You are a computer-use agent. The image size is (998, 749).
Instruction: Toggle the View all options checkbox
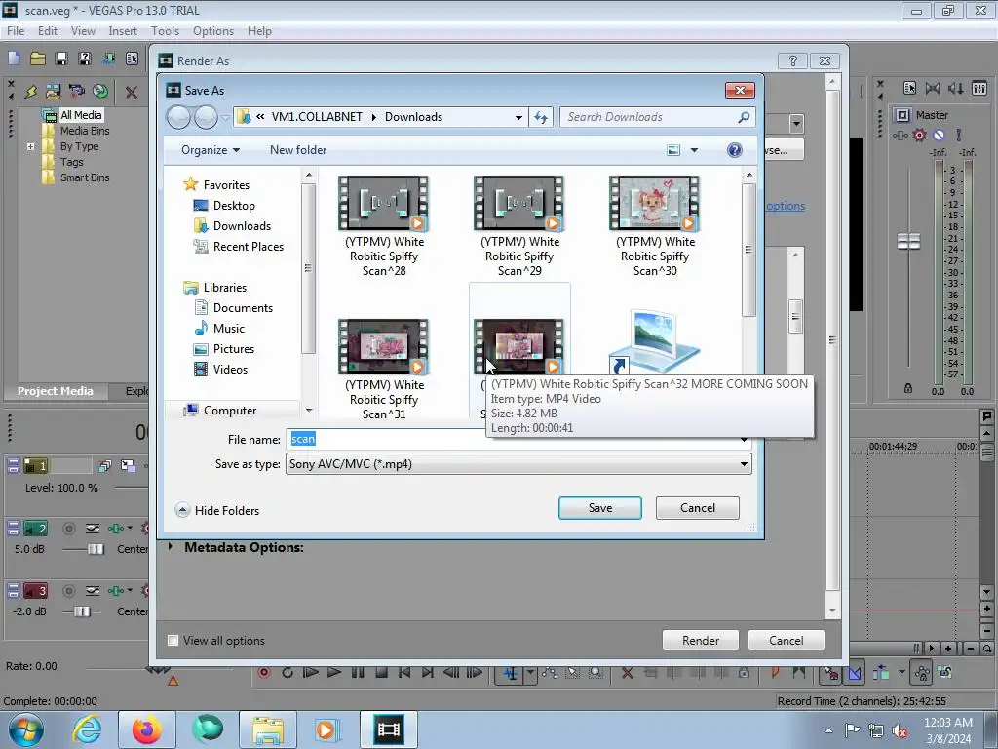(x=173, y=640)
